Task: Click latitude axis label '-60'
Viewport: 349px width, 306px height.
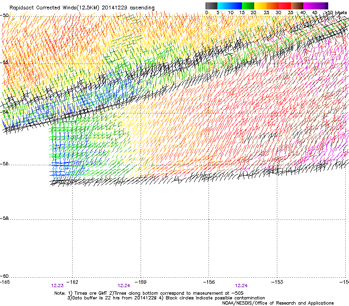Action: 4,276
